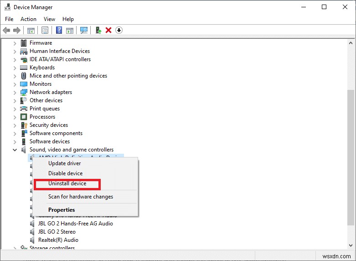Image resolution: width=356 pixels, height=261 pixels.
Task: Click the Firmware chip icon
Action: point(24,43)
